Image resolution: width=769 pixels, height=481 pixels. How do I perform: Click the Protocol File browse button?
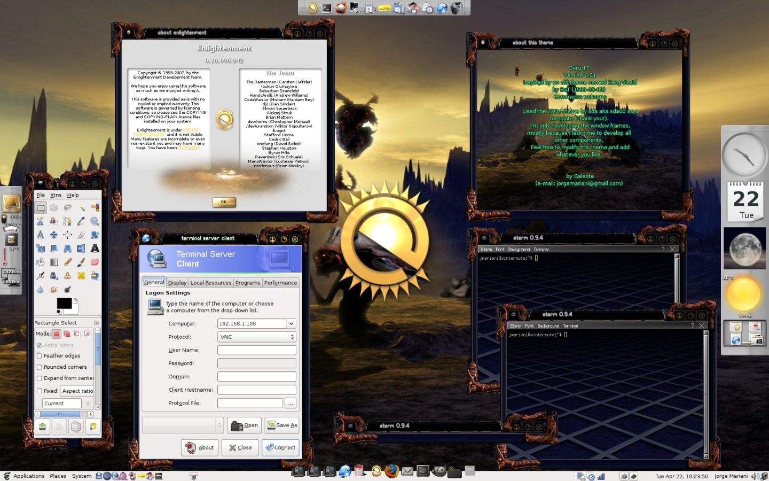tap(291, 403)
